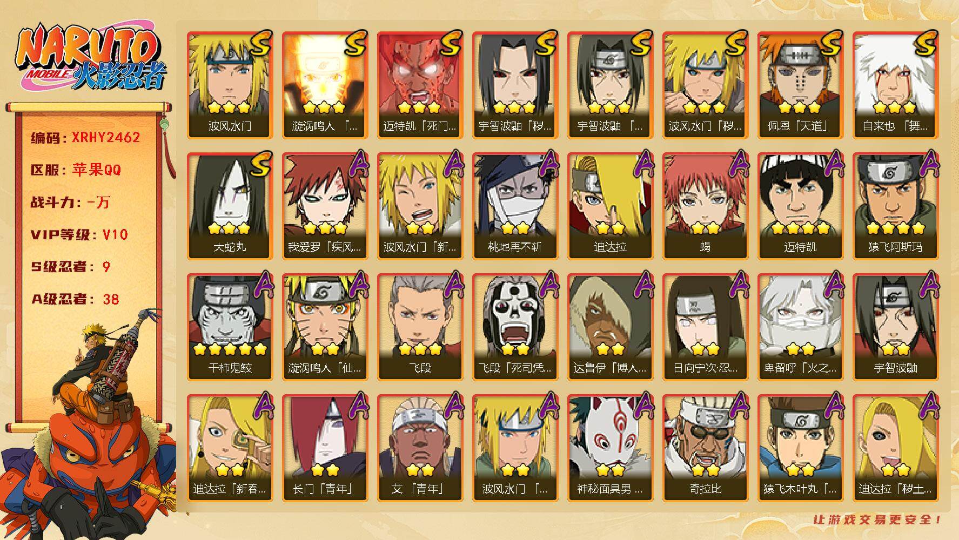Select the 波风水门 S-rank ninja card

230,85
